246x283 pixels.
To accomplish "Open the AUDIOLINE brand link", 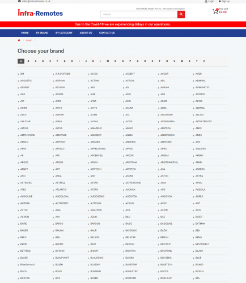I will tap(27, 196).
